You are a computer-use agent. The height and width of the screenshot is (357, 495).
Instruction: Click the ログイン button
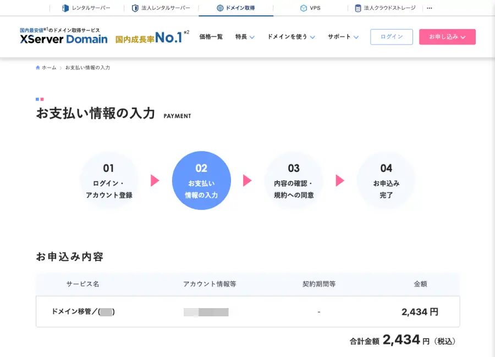[391, 37]
